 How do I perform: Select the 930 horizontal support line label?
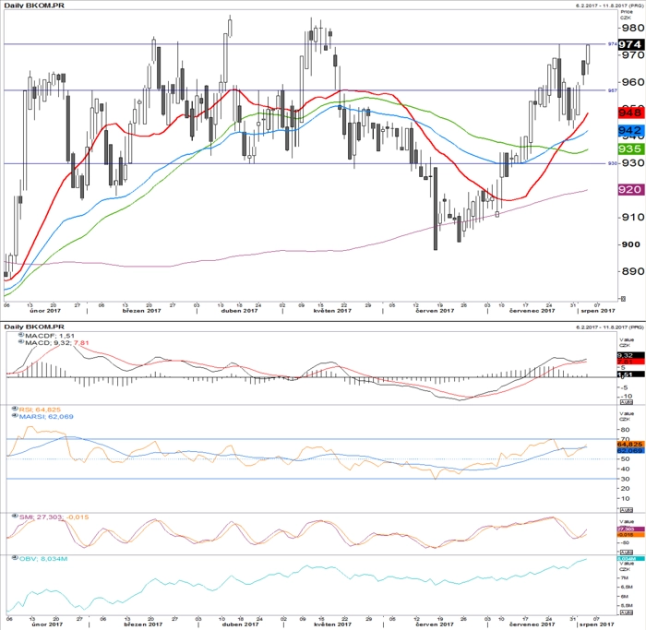pyautogui.click(x=613, y=163)
